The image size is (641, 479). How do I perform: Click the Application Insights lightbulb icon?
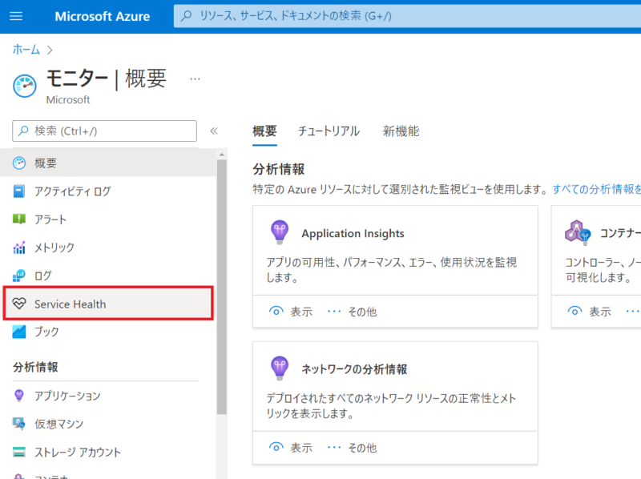click(280, 232)
